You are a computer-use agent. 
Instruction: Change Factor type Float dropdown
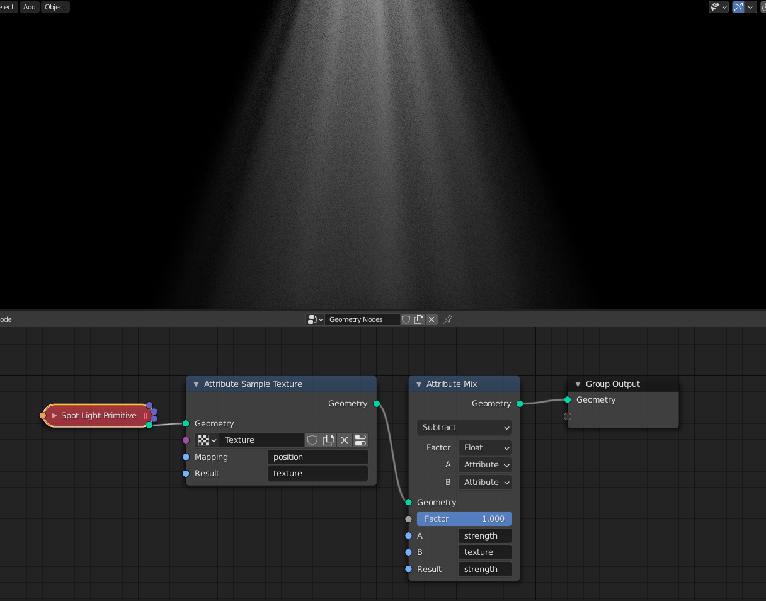click(x=485, y=447)
